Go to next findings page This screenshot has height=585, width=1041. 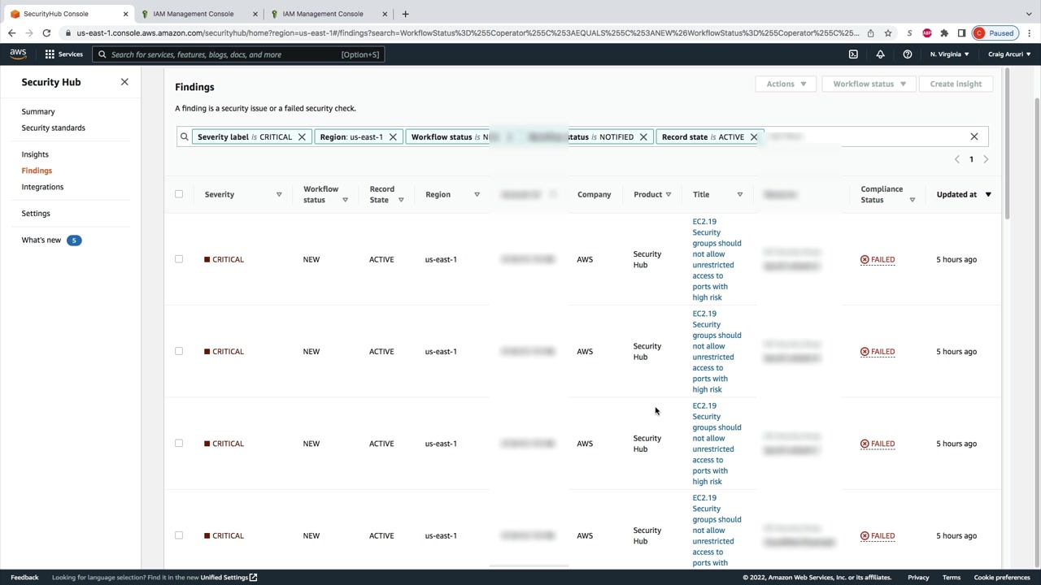tap(986, 159)
